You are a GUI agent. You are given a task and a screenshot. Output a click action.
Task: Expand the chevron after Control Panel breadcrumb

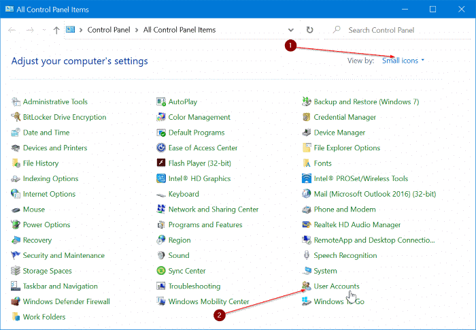point(137,30)
